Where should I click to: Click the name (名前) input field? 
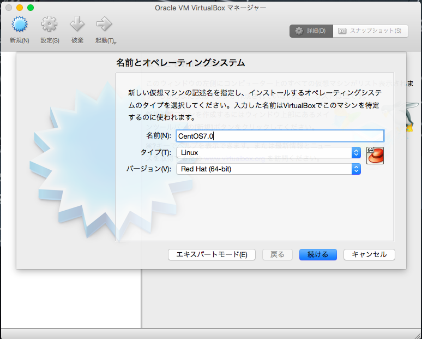(x=280, y=136)
